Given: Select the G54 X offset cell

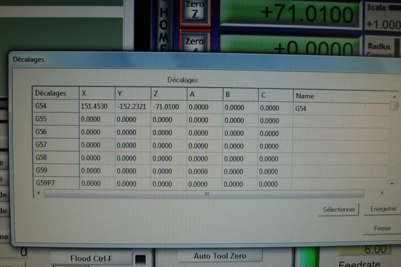Looking at the screenshot, I should [97, 107].
